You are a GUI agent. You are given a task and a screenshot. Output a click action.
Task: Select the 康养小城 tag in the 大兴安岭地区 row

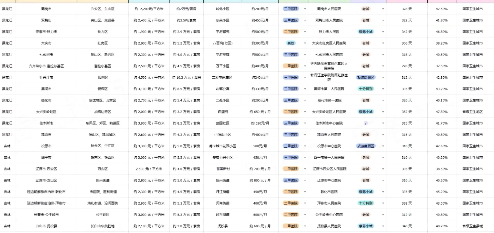(365, 112)
